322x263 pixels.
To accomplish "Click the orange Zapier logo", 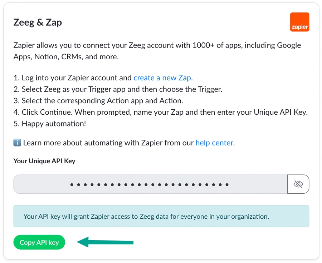I will 299,22.
